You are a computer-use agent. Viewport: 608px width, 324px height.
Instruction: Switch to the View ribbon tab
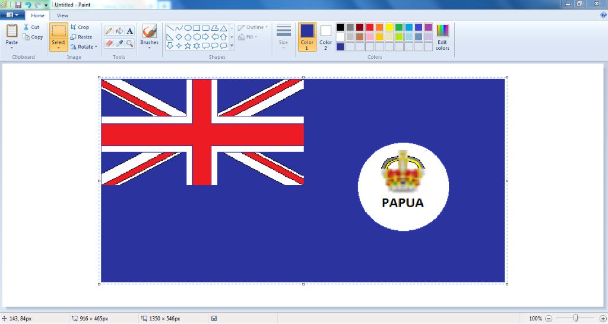click(62, 15)
